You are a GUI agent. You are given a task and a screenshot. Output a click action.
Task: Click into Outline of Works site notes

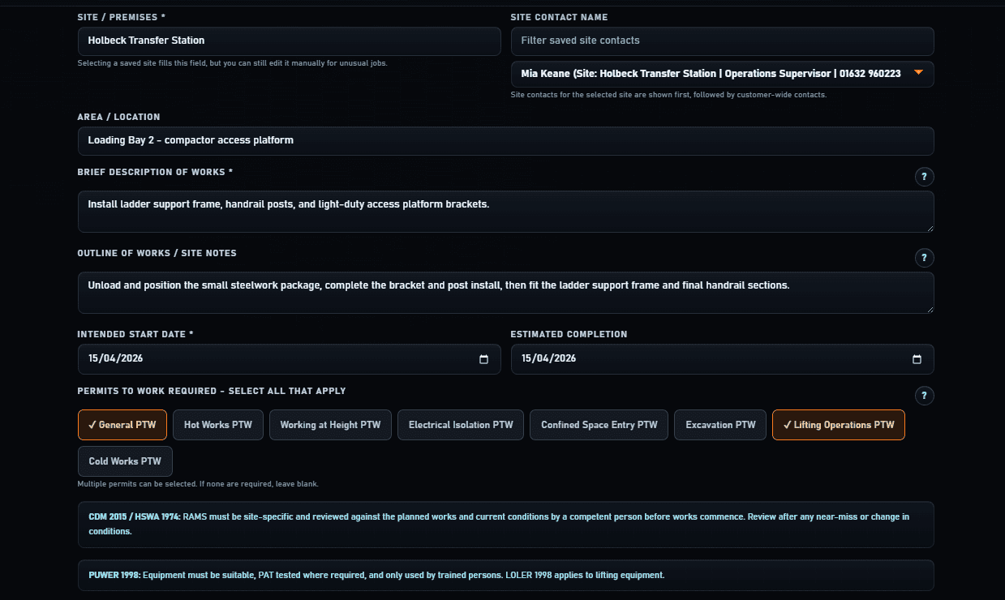tap(505, 293)
